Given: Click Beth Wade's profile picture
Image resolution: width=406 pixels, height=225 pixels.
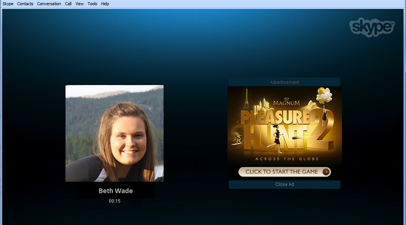Looking at the screenshot, I should (x=115, y=134).
